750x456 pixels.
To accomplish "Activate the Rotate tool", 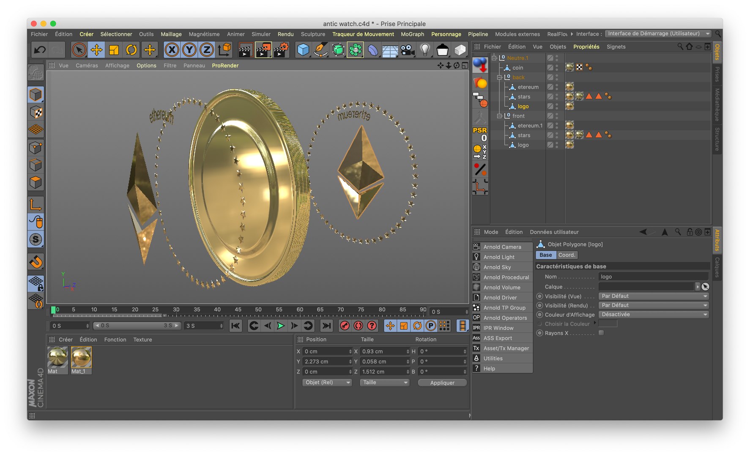I will pos(131,50).
